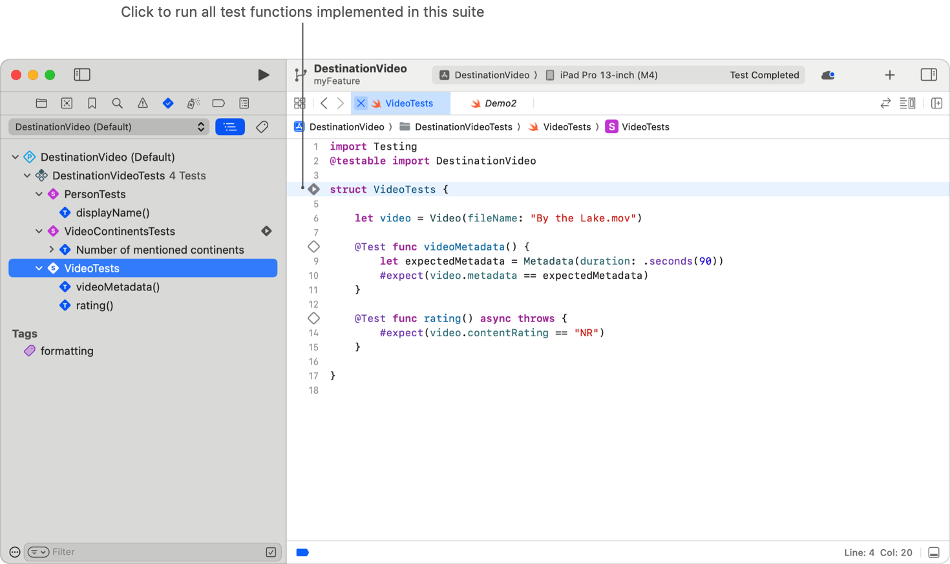The width and height of the screenshot is (950, 564).
Task: Open the DestinationVideo (Default) test plan dropdown
Action: (109, 127)
